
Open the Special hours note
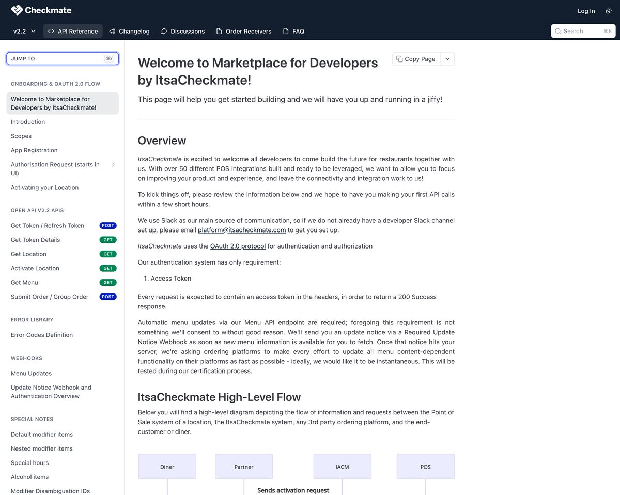[30, 463]
